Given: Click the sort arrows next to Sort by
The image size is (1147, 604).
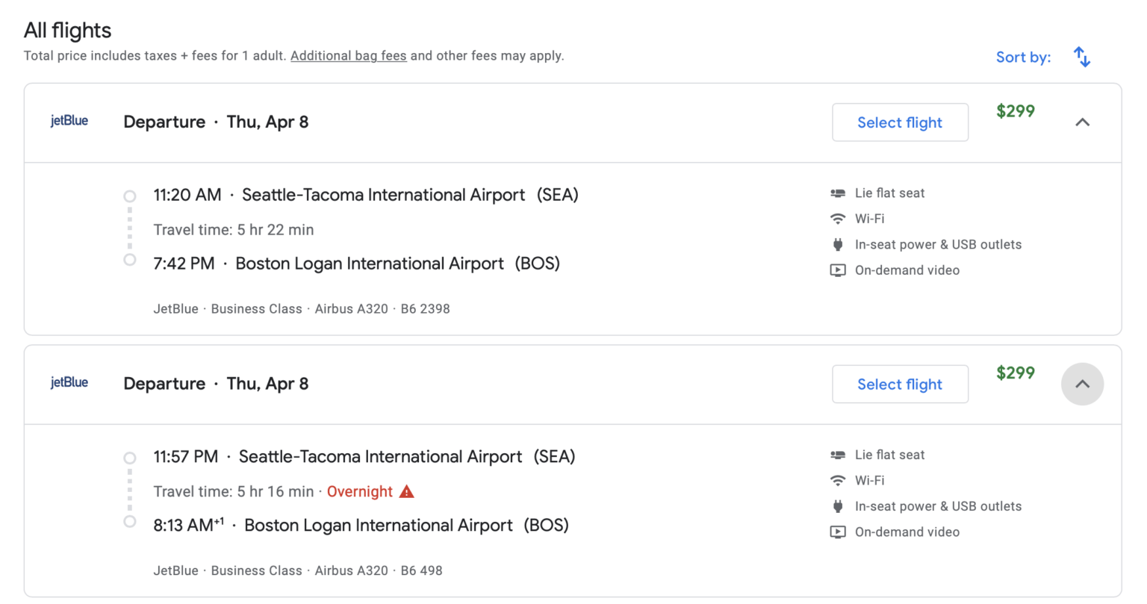Looking at the screenshot, I should click(x=1081, y=57).
